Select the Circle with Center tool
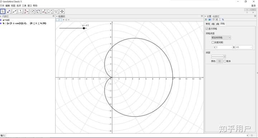Image resolution: width=258 pixels, height=138 pixels. tap(32, 11)
